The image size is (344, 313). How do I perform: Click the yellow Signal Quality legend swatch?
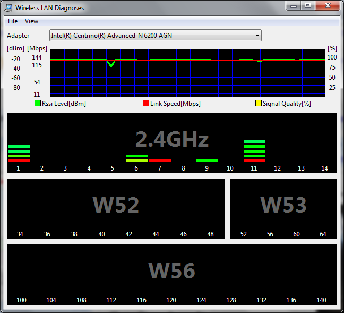click(x=259, y=103)
